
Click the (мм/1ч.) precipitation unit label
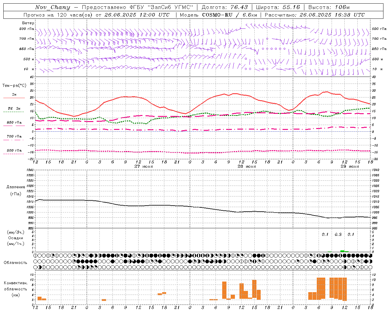(x=15, y=244)
